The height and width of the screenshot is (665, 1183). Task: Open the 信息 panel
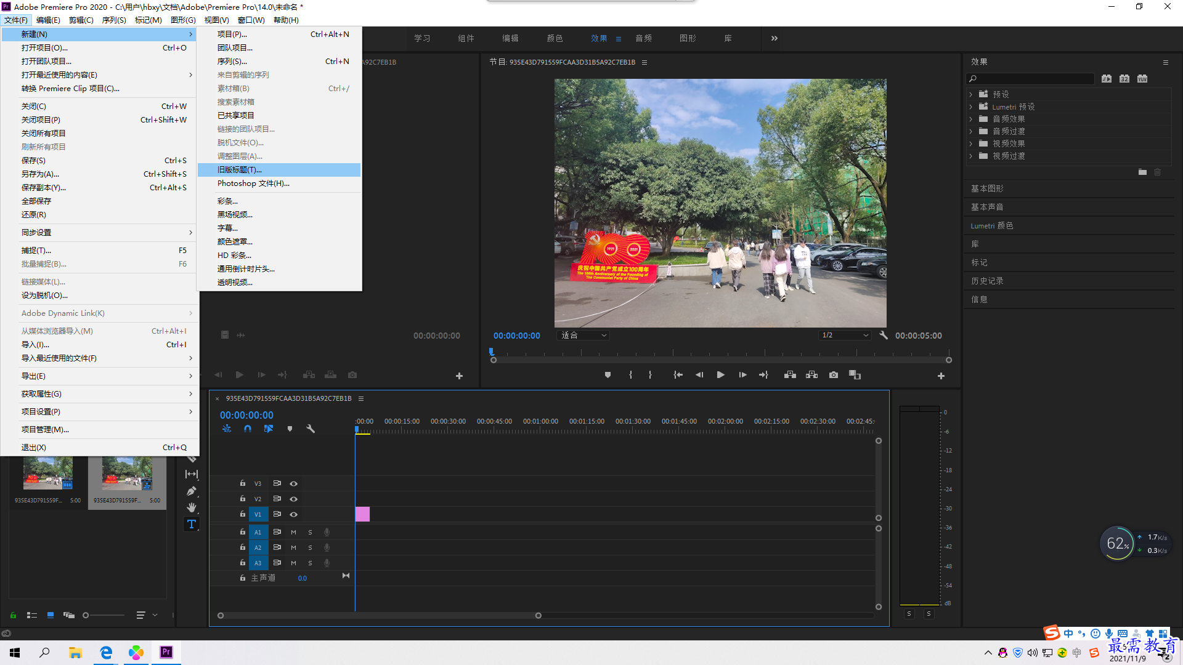click(x=979, y=299)
